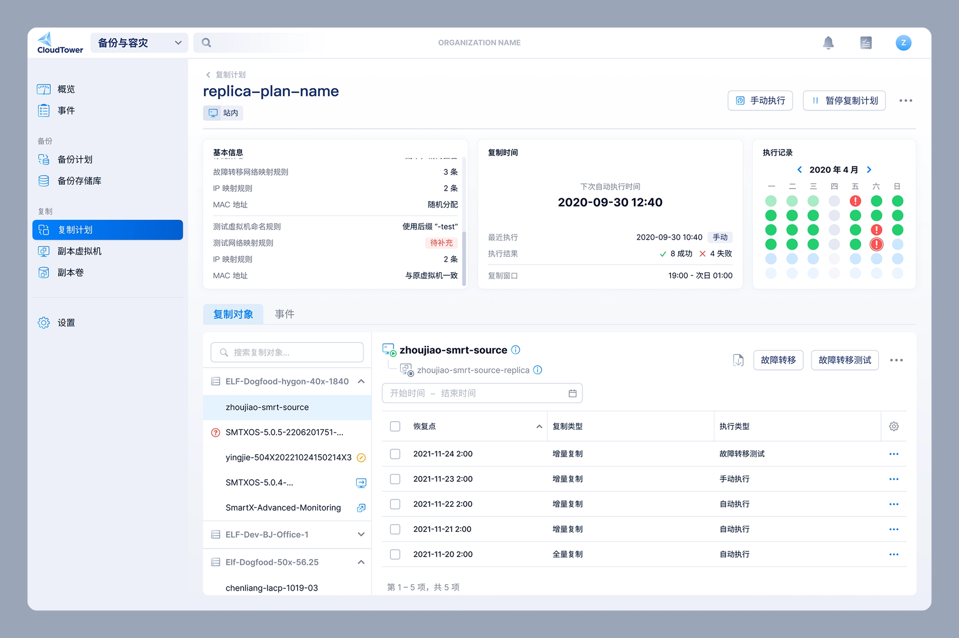Click the 手动执行 button
Image resolution: width=959 pixels, height=638 pixels.
(760, 101)
